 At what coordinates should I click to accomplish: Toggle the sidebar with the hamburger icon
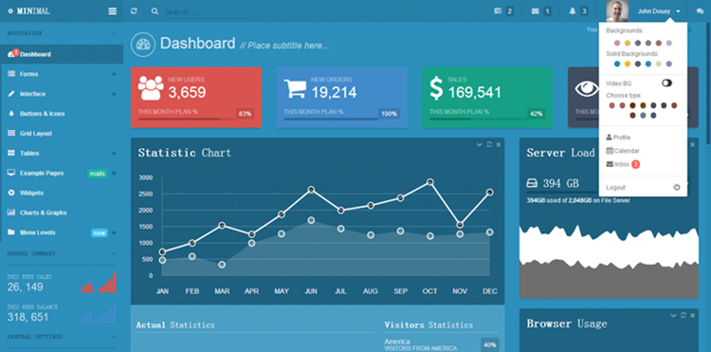tap(113, 11)
